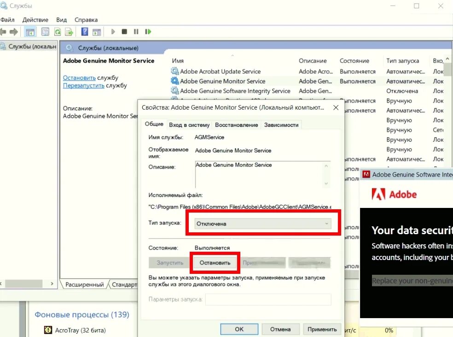The width and height of the screenshot is (453, 337).
Task: Click the Stop service square icon
Action: pos(124,31)
